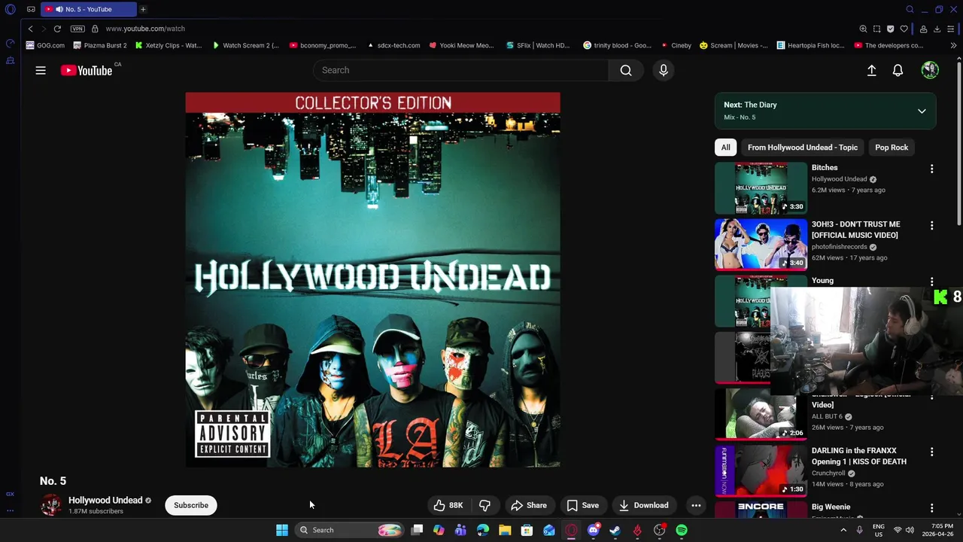Open the ALL BUT 6 channel video thumbnail
Image resolution: width=963 pixels, height=542 pixels.
point(761,415)
